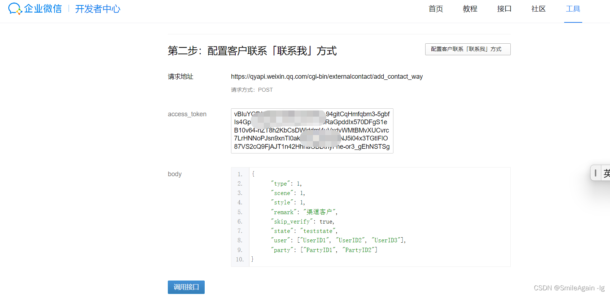This screenshot has width=610, height=295.
Task: Click inside the access_token text field
Action: pos(312,131)
